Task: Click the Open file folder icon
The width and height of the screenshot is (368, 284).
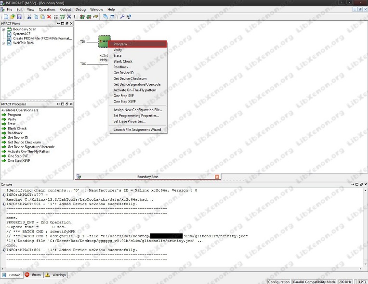Action: click(x=13, y=17)
